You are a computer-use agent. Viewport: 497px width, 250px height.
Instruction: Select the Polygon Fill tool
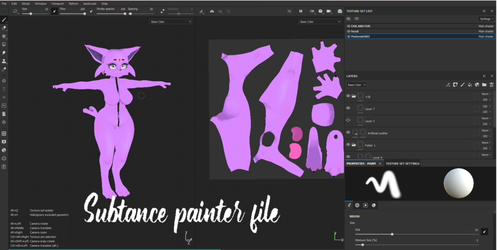(x=4, y=44)
